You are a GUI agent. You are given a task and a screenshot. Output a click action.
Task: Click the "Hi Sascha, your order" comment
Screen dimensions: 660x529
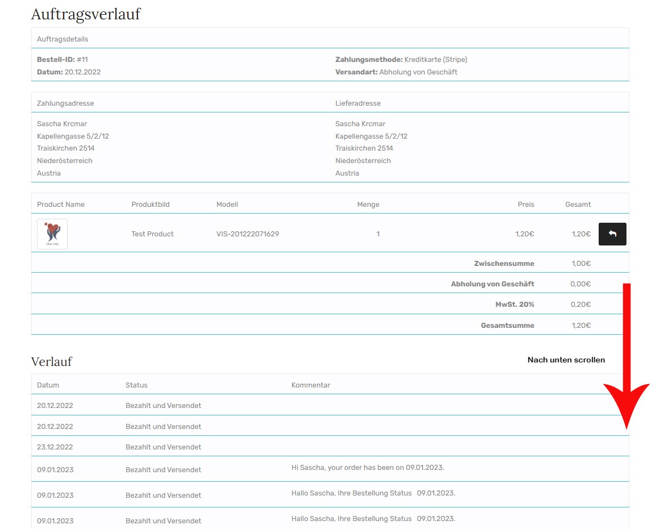367,468
